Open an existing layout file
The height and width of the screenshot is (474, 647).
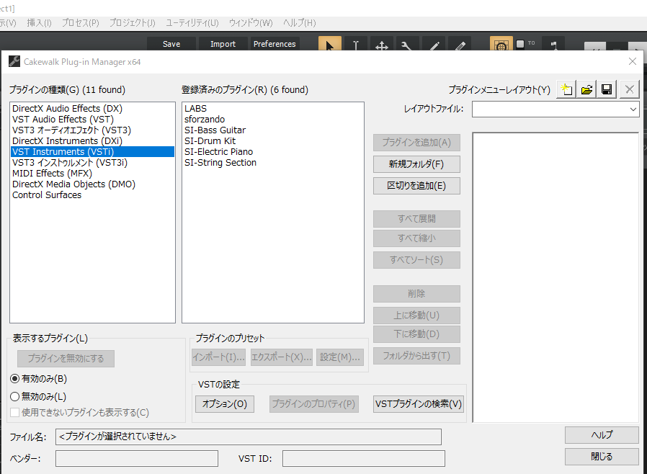[x=586, y=89]
